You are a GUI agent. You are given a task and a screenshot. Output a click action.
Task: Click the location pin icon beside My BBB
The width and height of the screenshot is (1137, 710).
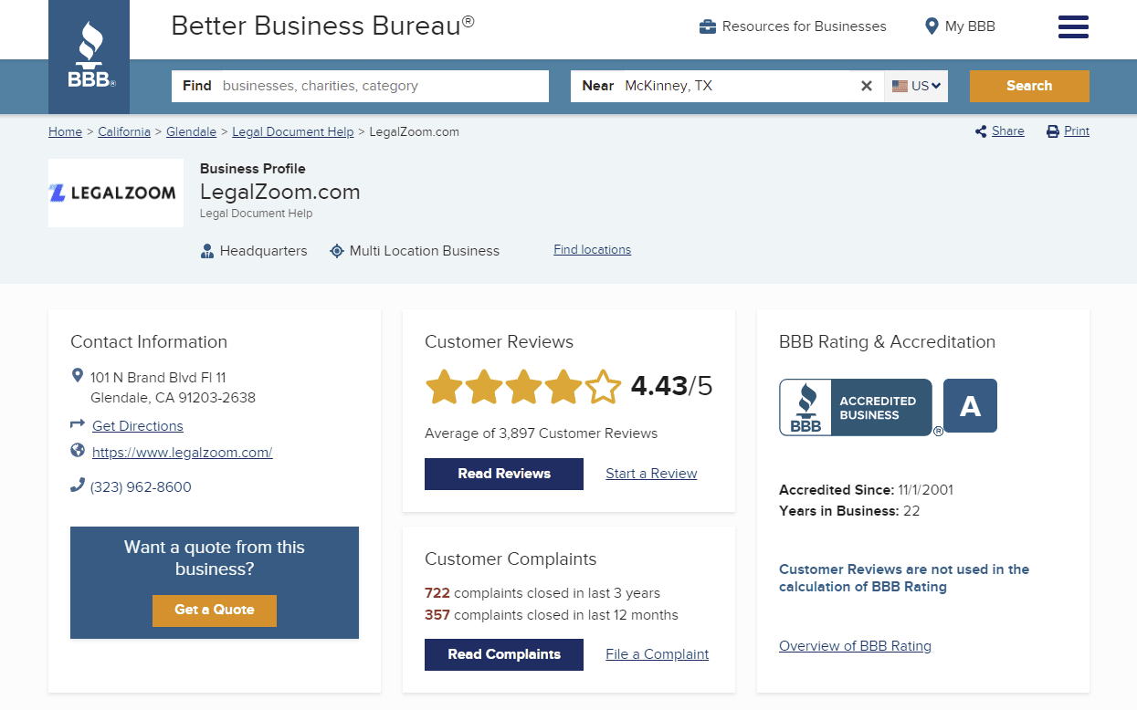[x=932, y=26]
